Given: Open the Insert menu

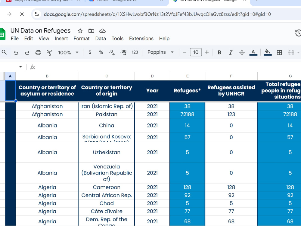Looking at the screenshot, I should pos(61,39).
